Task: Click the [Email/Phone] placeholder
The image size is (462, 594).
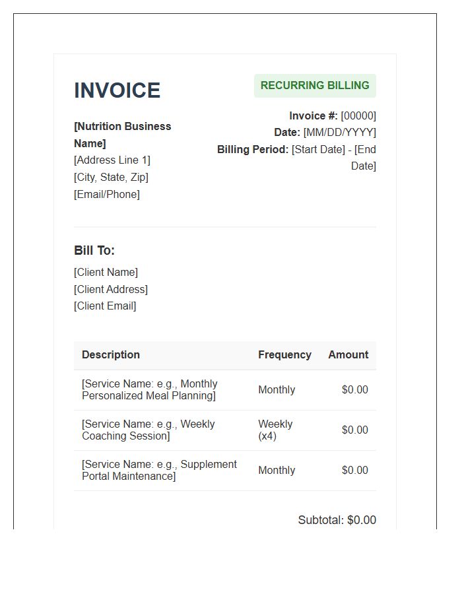Action: pos(107,194)
